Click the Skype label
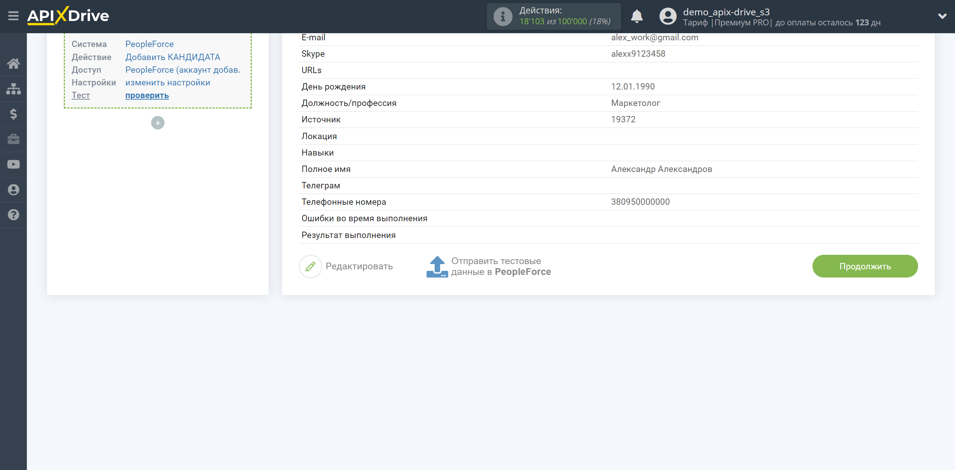The image size is (955, 470). (x=313, y=54)
